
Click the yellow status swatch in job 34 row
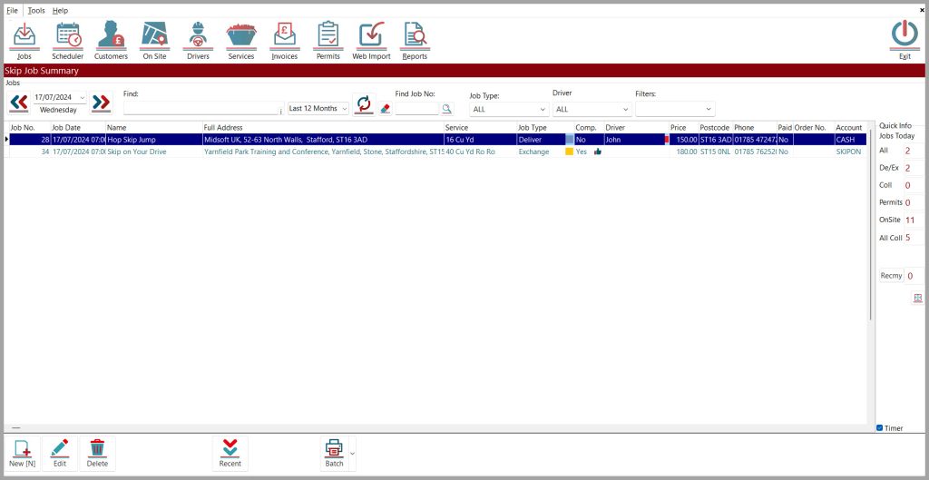(x=570, y=152)
